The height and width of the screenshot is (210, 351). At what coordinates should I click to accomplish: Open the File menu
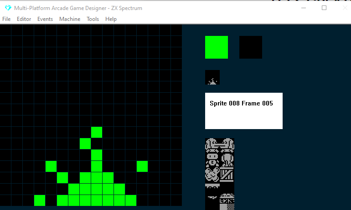click(6, 19)
